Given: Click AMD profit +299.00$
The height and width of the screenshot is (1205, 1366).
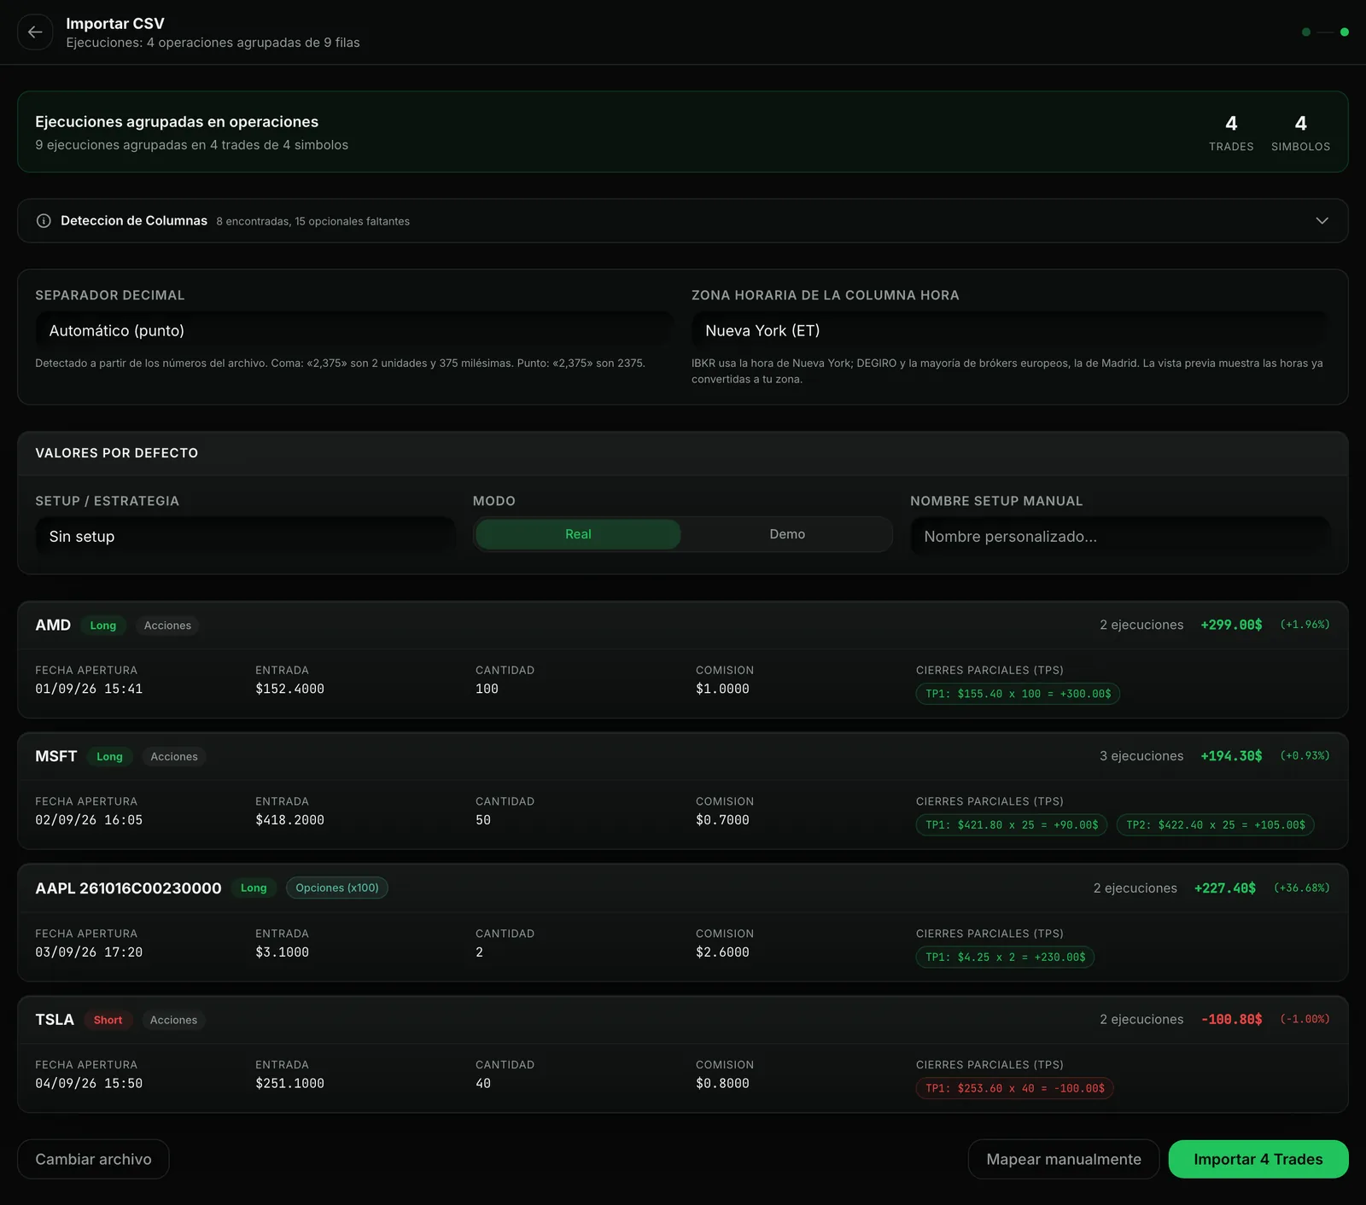Looking at the screenshot, I should [x=1231, y=625].
